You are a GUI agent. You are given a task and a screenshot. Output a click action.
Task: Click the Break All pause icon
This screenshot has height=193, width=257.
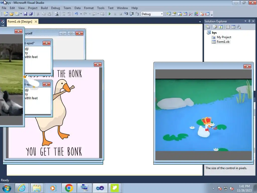(x=115, y=14)
